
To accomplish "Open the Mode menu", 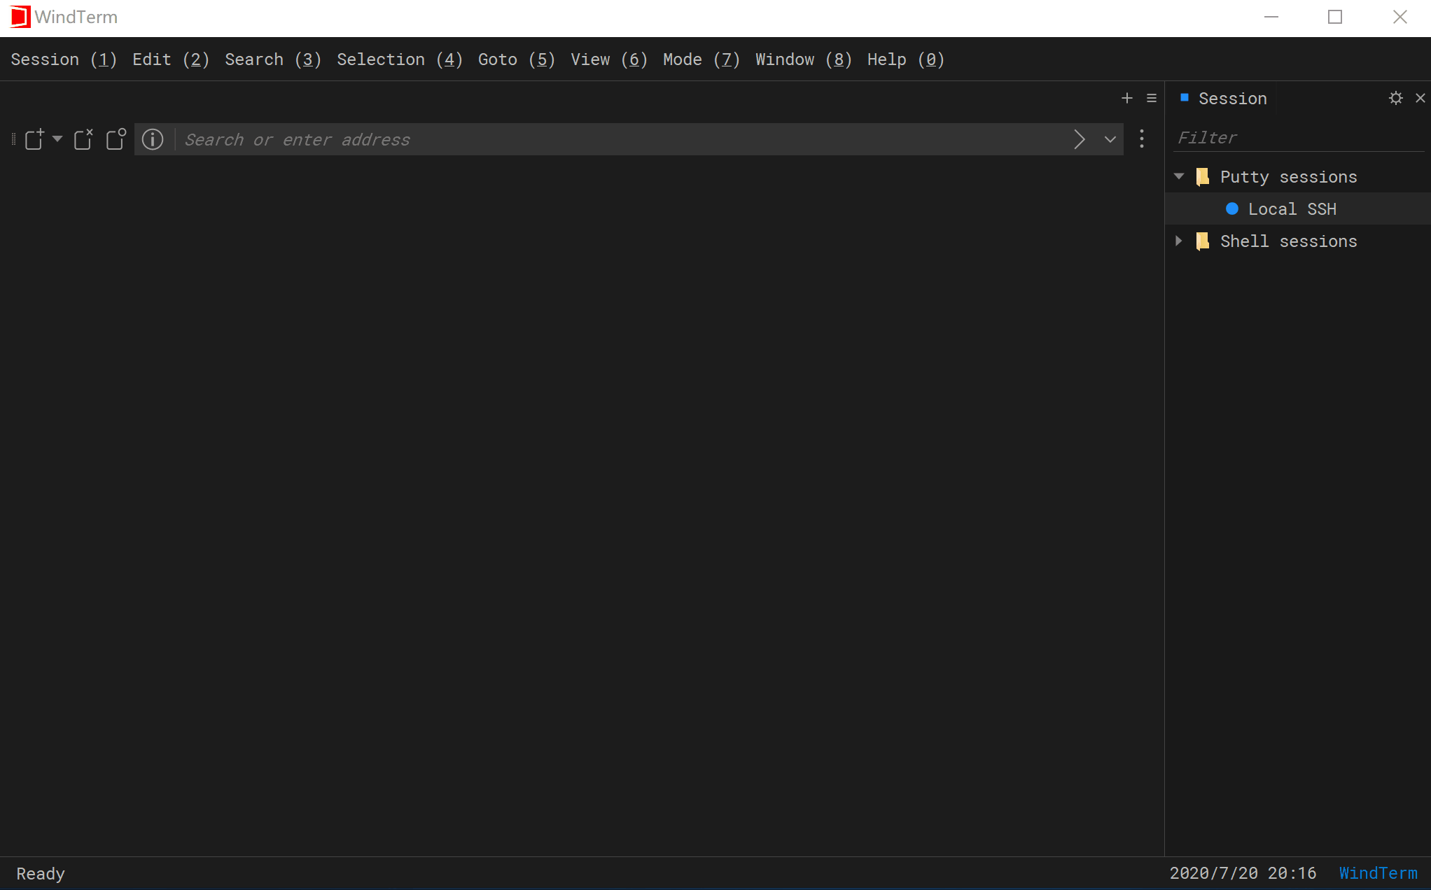I will 701,59.
